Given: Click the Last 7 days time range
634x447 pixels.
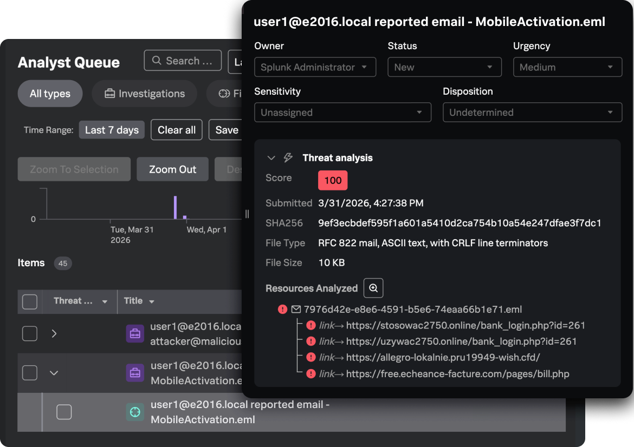Looking at the screenshot, I should coord(112,130).
